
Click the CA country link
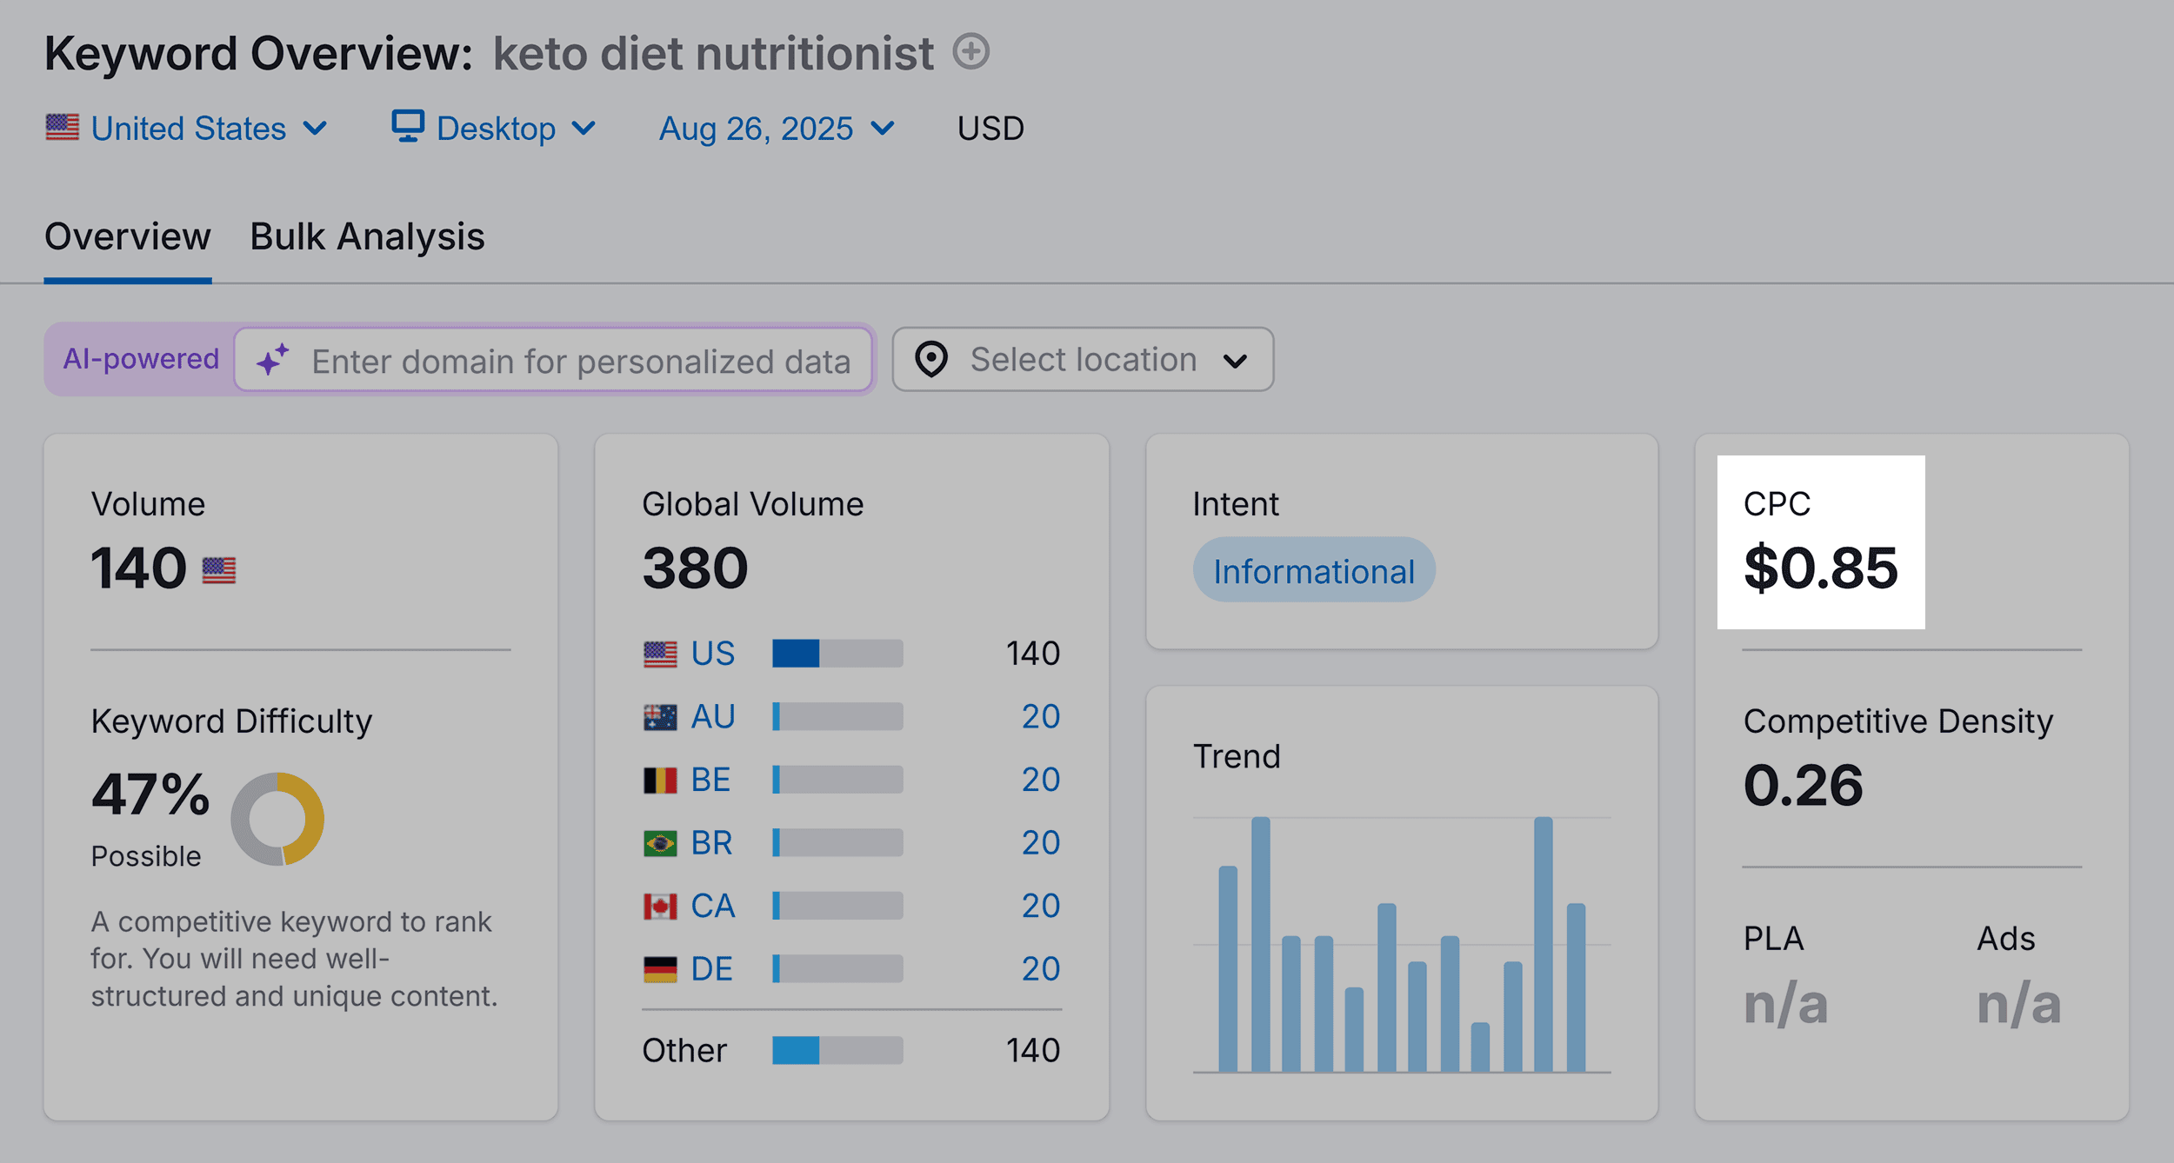point(712,906)
